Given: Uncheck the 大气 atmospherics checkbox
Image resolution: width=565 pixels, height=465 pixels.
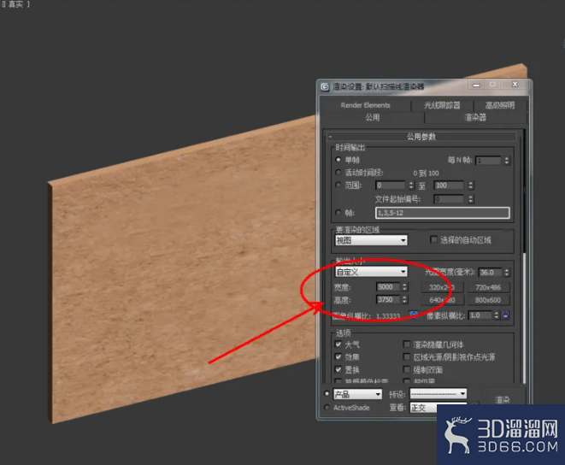Looking at the screenshot, I should click(338, 344).
